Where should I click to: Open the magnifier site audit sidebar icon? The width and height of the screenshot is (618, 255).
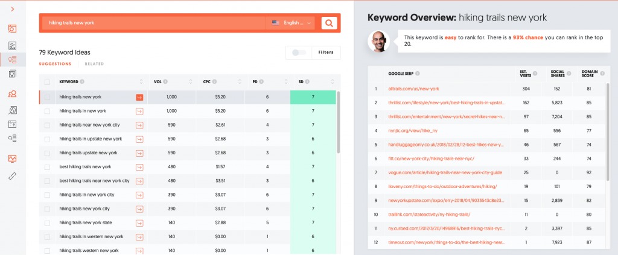coord(13,110)
